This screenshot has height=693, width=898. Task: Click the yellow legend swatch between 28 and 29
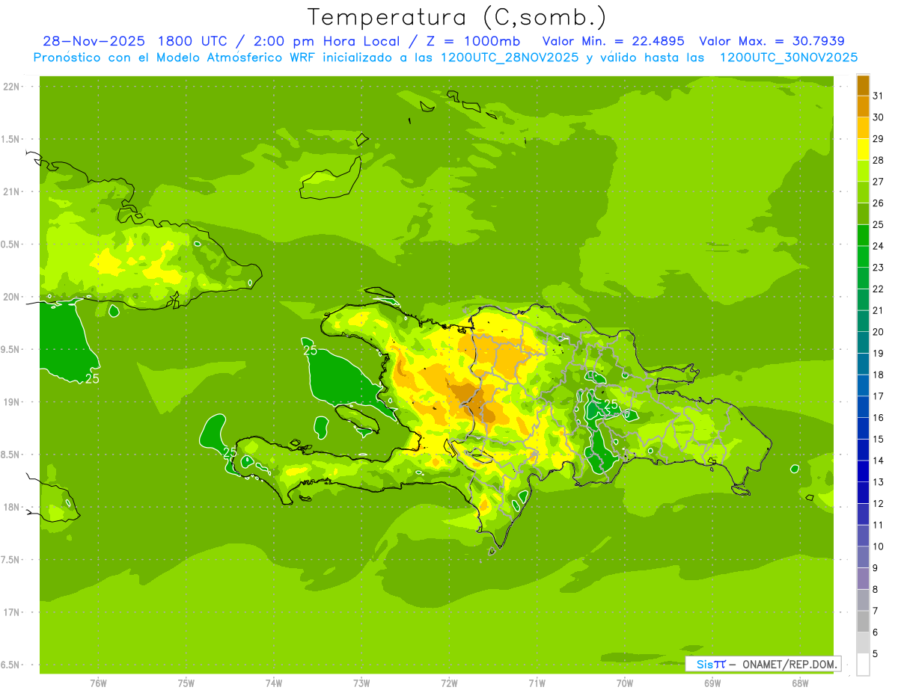863,150
